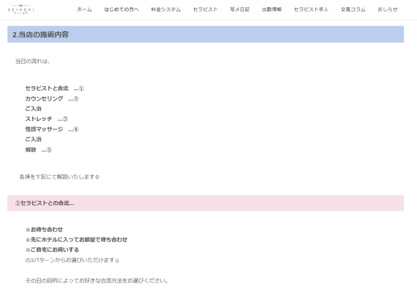The height and width of the screenshot is (298, 417).
Task: Open the 写メ日記 page
Action: click(239, 10)
